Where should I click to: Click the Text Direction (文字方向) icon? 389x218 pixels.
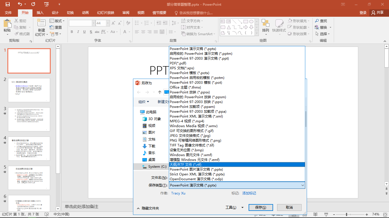pyautogui.click(x=183, y=21)
